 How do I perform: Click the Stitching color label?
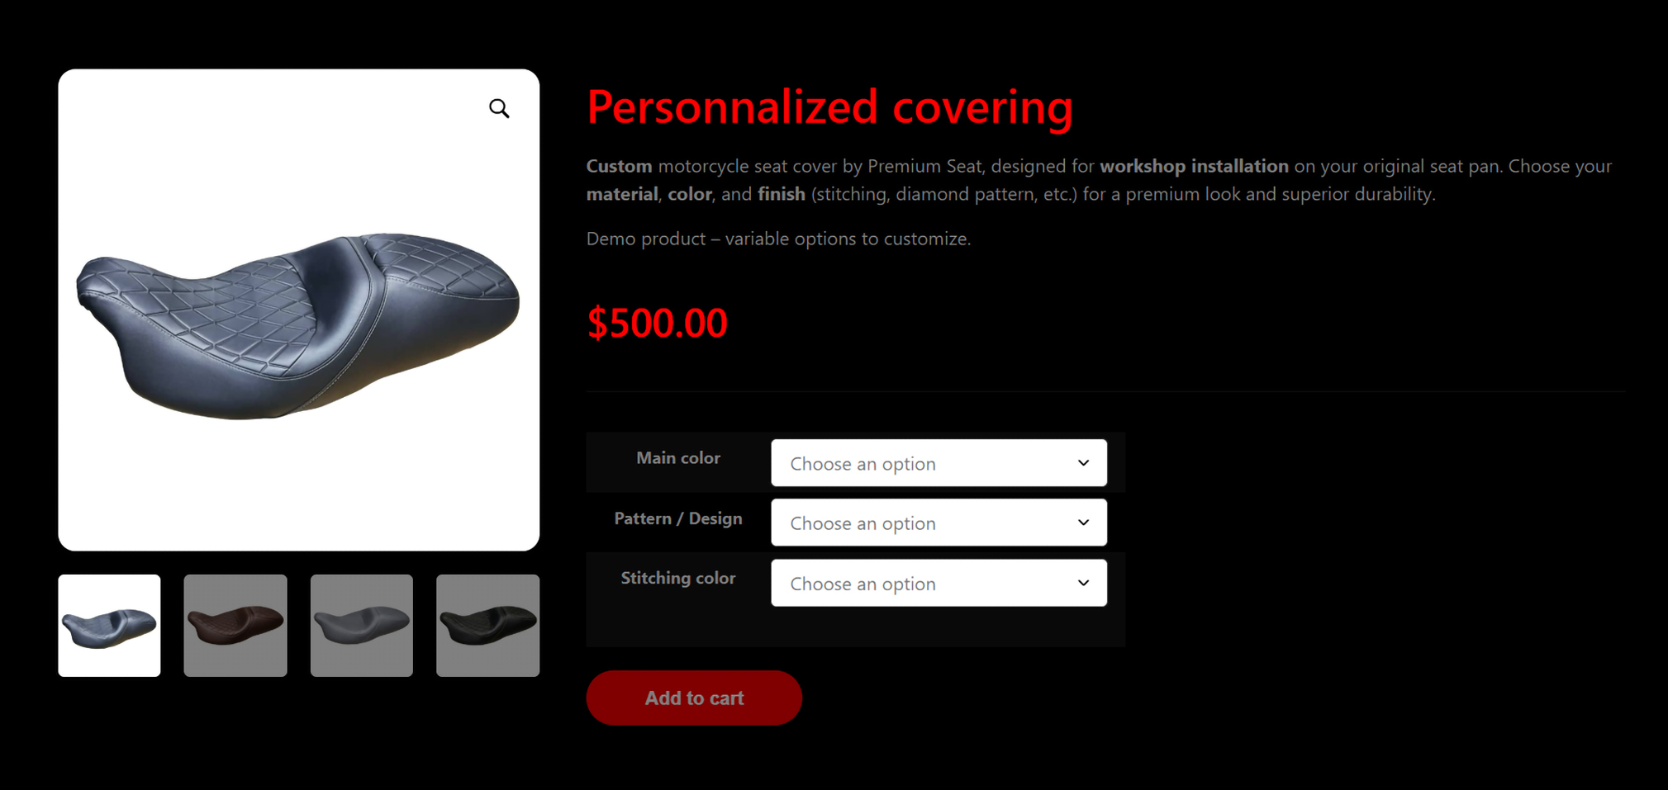(678, 578)
